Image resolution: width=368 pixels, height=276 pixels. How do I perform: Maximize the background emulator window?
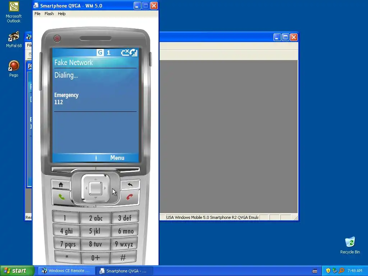tap(285, 37)
